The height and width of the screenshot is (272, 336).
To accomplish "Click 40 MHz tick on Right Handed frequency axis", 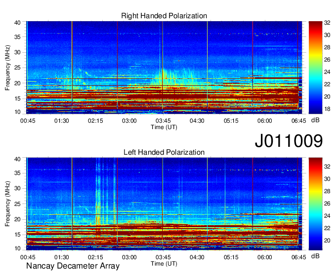I will (17, 23).
